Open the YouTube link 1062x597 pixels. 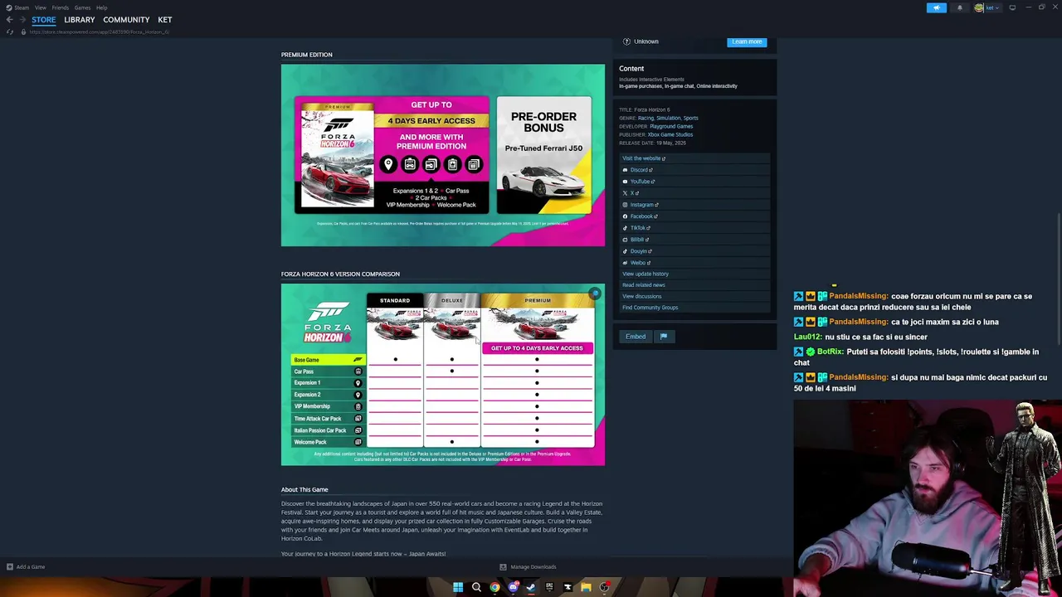(639, 181)
